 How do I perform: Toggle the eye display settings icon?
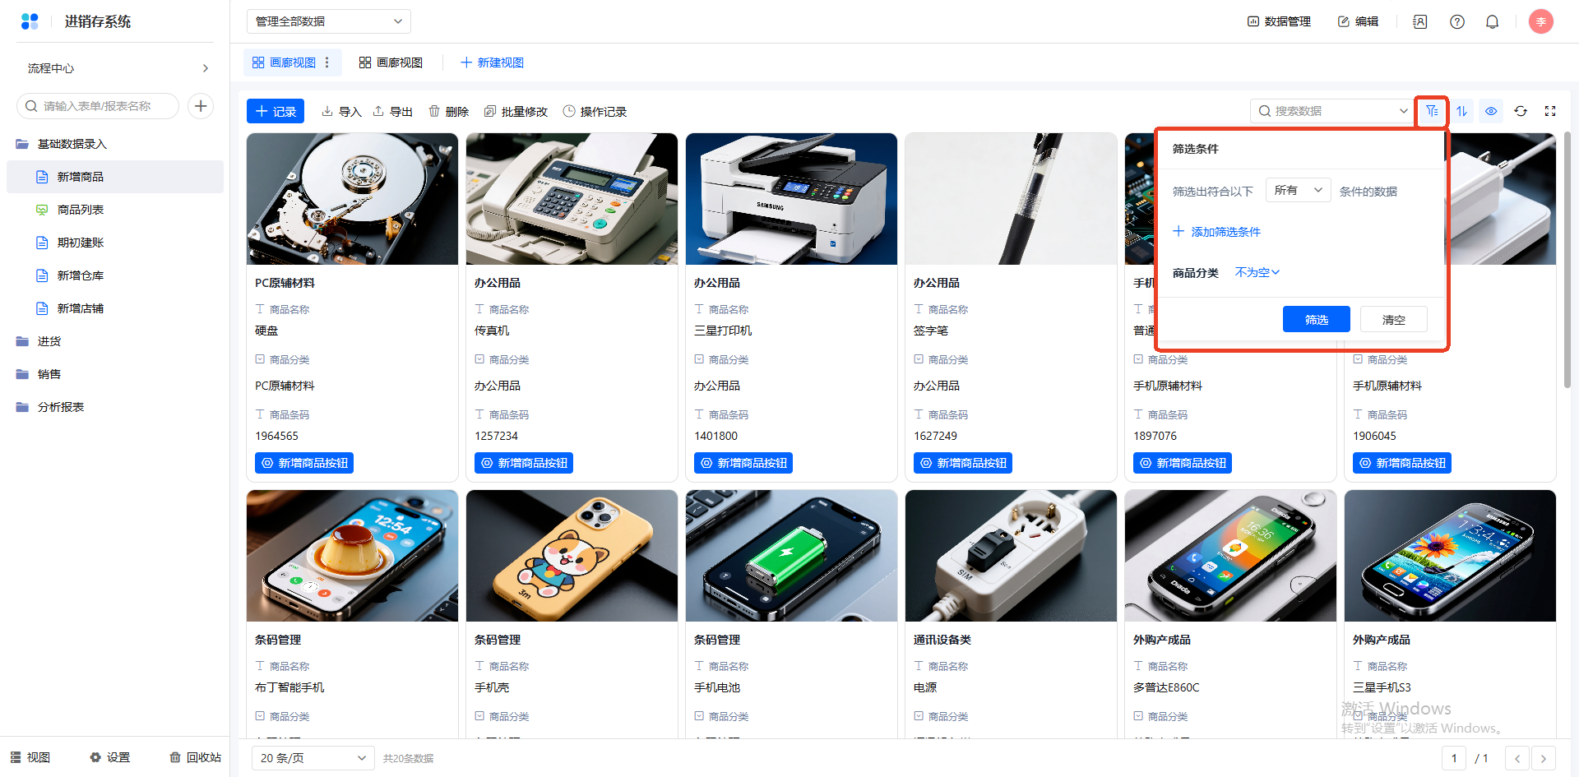(x=1491, y=111)
